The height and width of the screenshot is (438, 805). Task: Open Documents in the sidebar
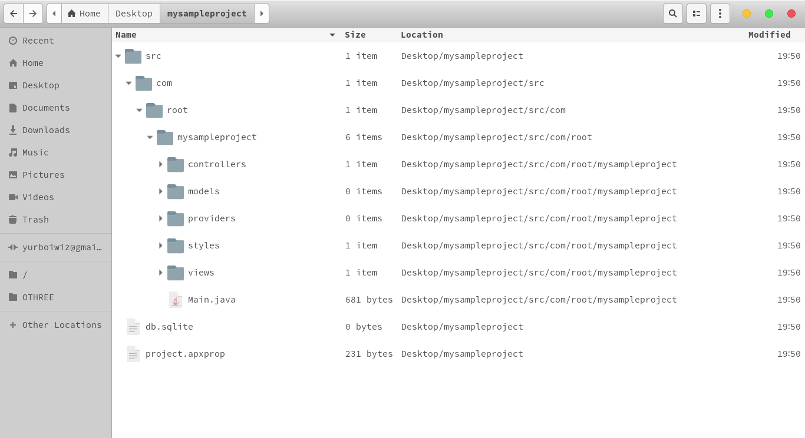point(56,108)
